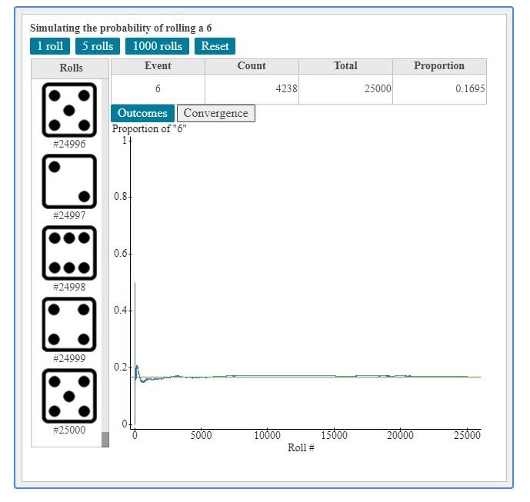Click the Roll # axis label
Image resolution: width=530 pixels, height=502 pixels.
pyautogui.click(x=301, y=447)
